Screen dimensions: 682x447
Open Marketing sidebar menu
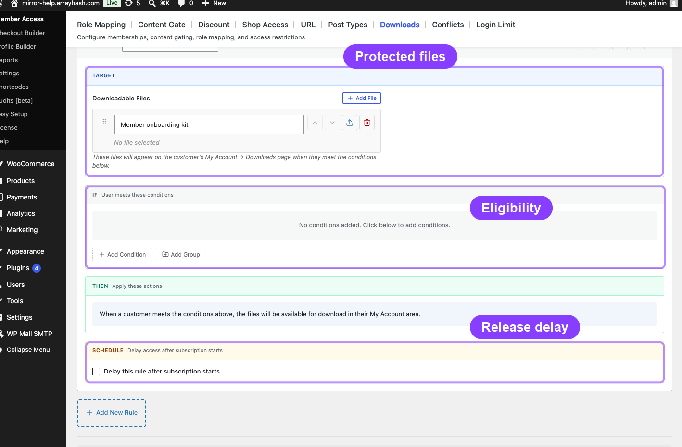22,230
